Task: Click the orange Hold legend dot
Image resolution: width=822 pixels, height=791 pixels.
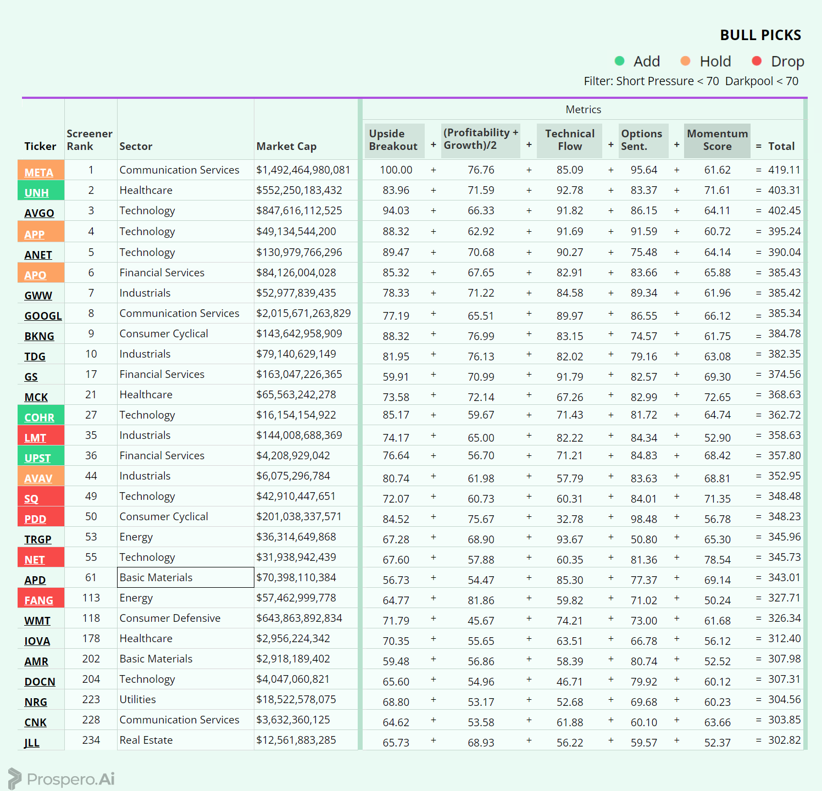Action: click(x=685, y=61)
